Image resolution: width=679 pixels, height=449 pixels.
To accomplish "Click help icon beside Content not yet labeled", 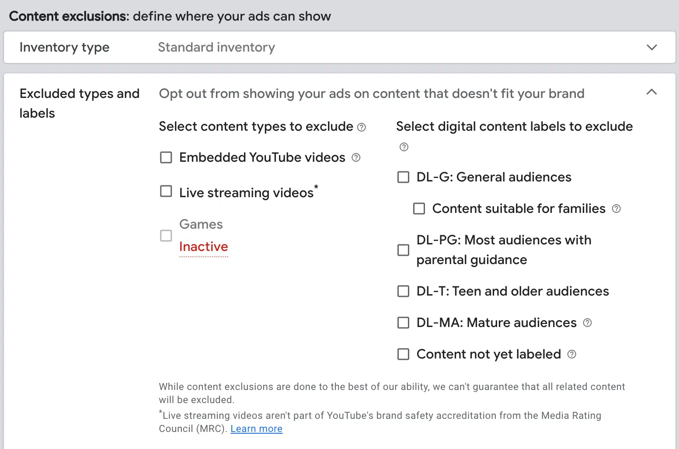I will pos(572,354).
